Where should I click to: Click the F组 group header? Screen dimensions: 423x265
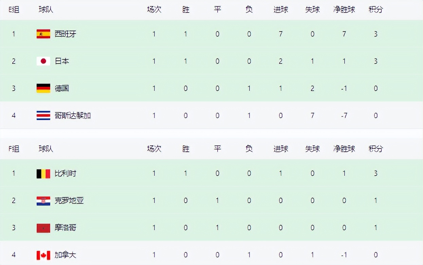(14, 149)
